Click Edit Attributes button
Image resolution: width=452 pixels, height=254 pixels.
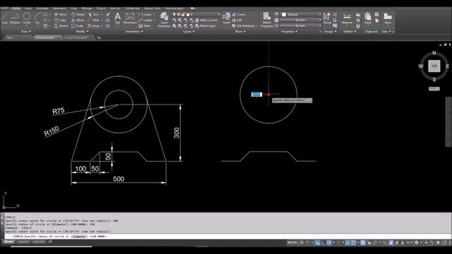coord(244,26)
